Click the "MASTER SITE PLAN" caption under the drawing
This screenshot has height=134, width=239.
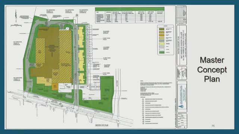tap(102, 125)
